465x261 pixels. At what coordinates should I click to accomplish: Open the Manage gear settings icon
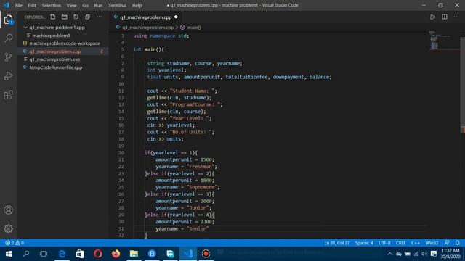point(8,228)
